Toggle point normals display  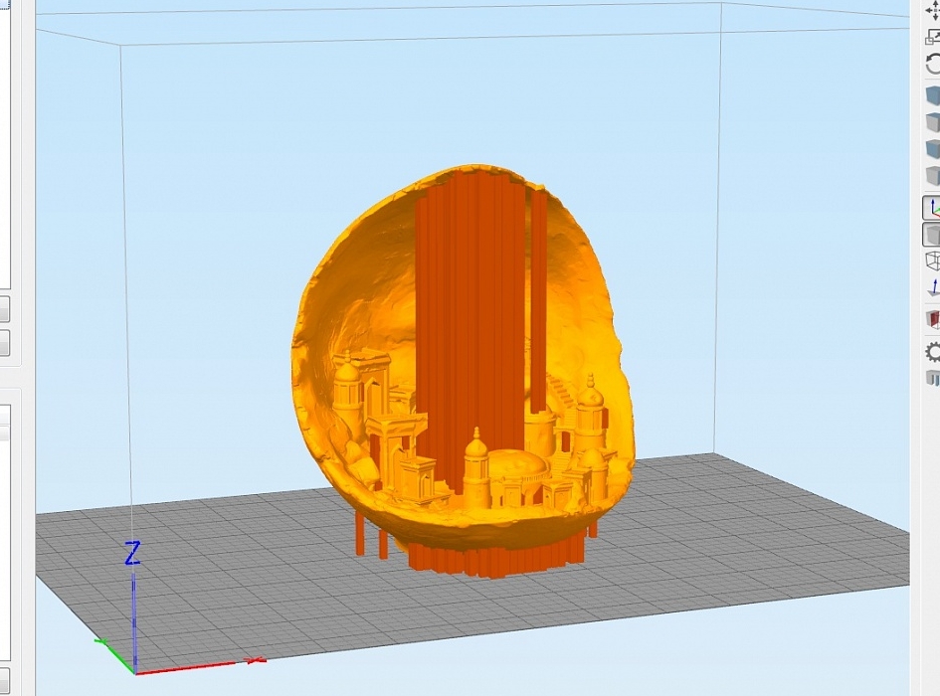click(933, 287)
